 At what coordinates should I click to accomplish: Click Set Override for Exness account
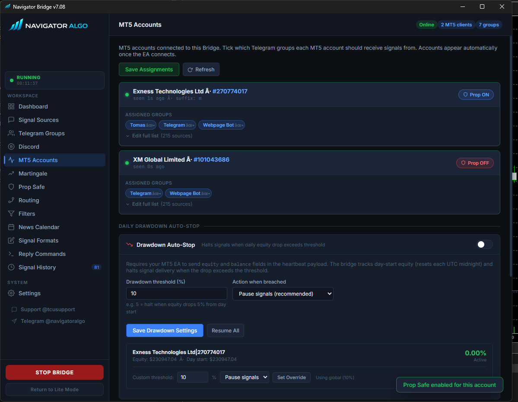(x=291, y=377)
